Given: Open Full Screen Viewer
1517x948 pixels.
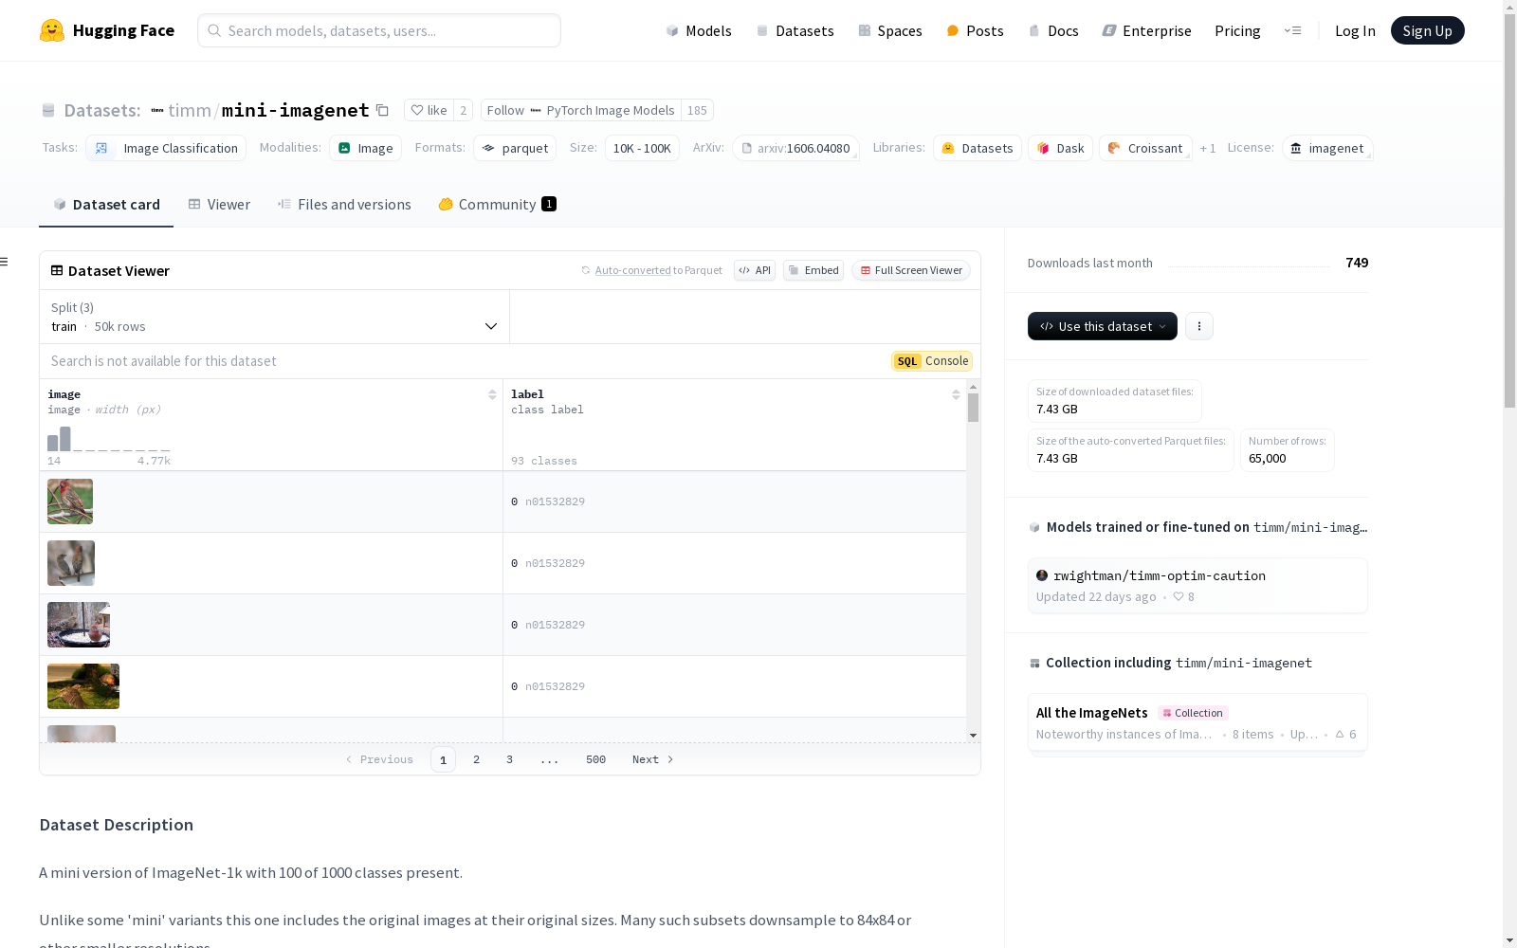Looking at the screenshot, I should pos(910,270).
